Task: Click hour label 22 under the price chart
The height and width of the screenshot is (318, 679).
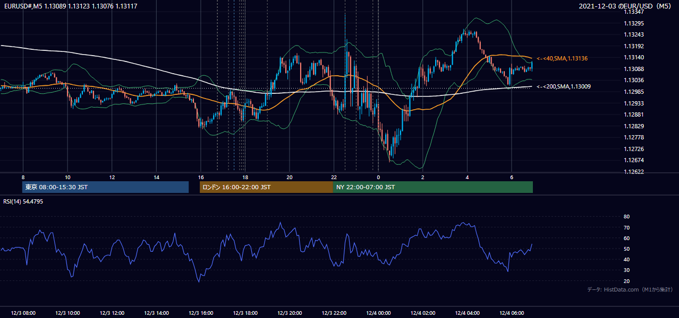Action: pyautogui.click(x=334, y=177)
